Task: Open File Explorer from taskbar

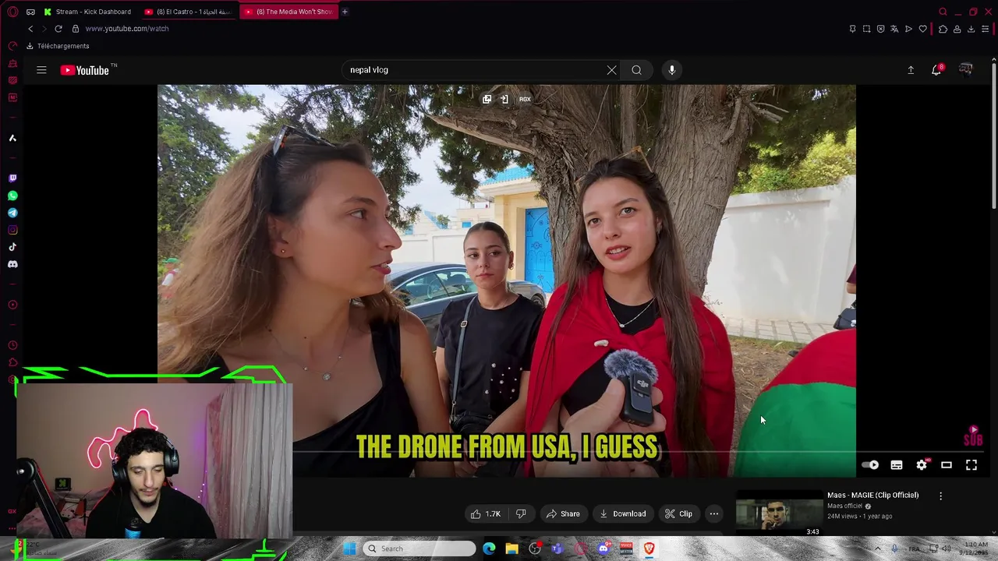Action: coord(511,549)
